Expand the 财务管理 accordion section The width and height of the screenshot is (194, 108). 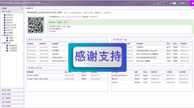pos(12,102)
